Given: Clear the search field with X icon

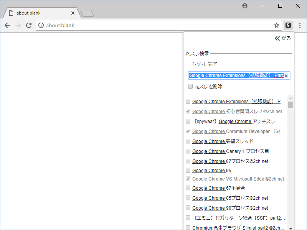Looking at the screenshot, I should coord(286,76).
